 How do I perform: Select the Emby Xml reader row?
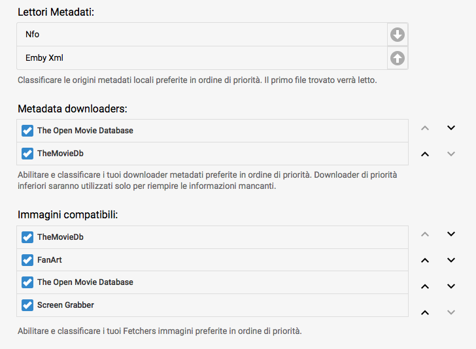coord(196,58)
